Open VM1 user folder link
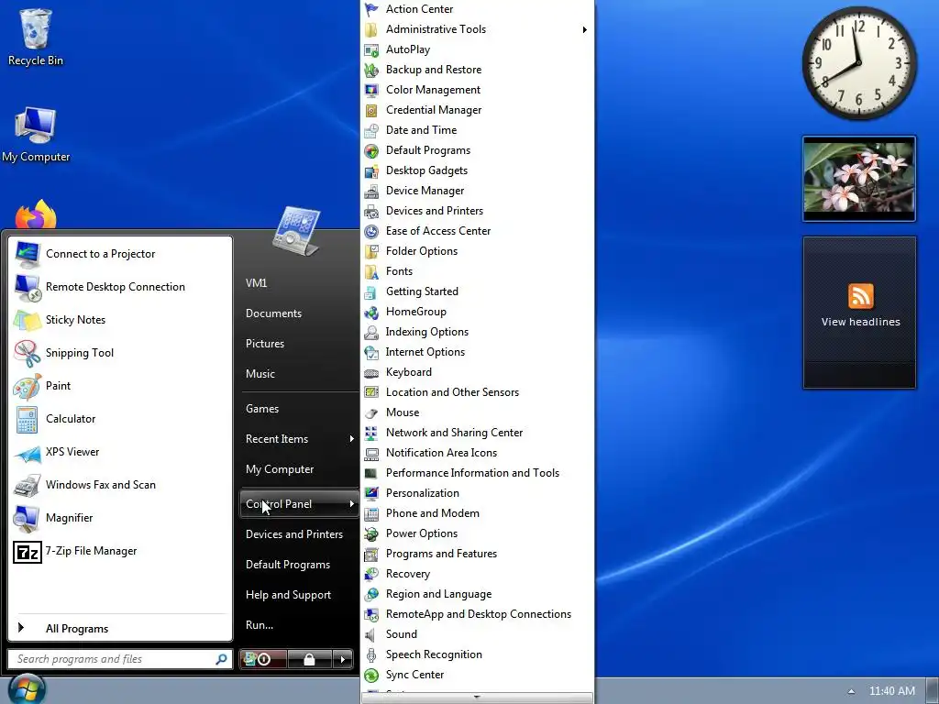This screenshot has height=704, width=939. 257,282
